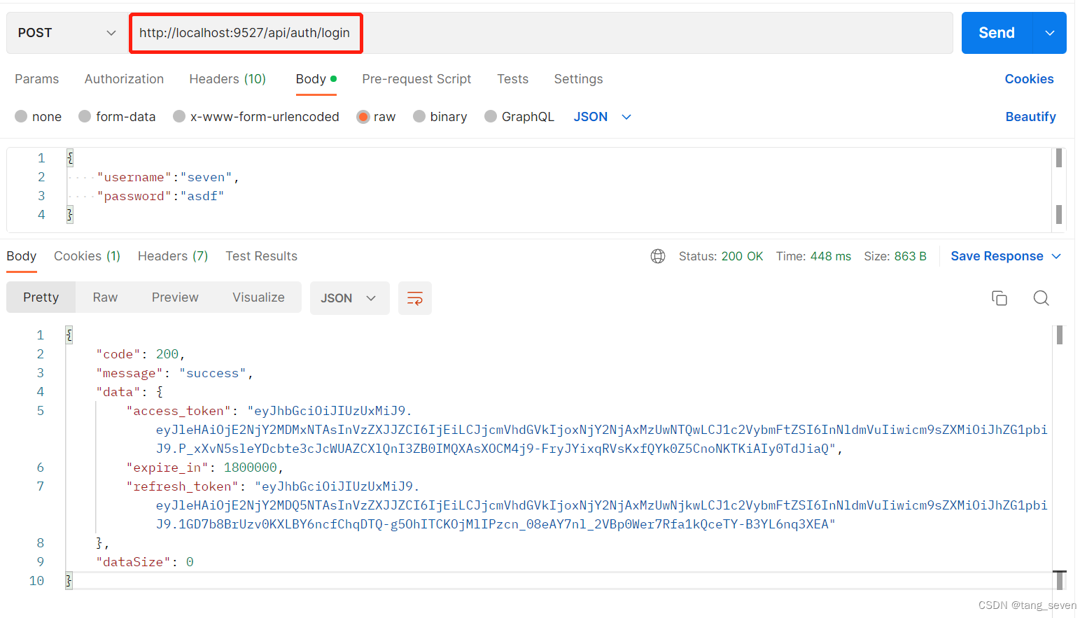This screenshot has width=1087, height=618.
Task: Change response view format via JSON dropdown
Action: click(x=349, y=297)
